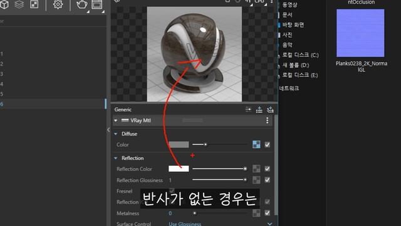Viewport: 401px width, 226px height.
Task: Open the Reflection Glossiness texture slot
Action: coord(256,180)
